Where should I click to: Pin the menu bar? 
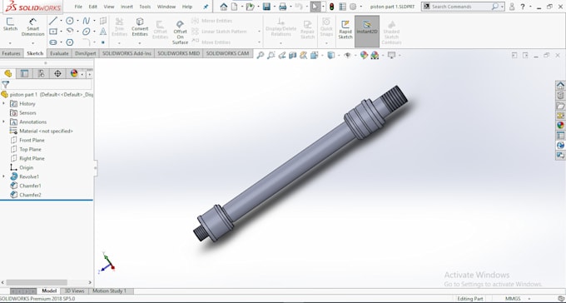tap(206, 7)
